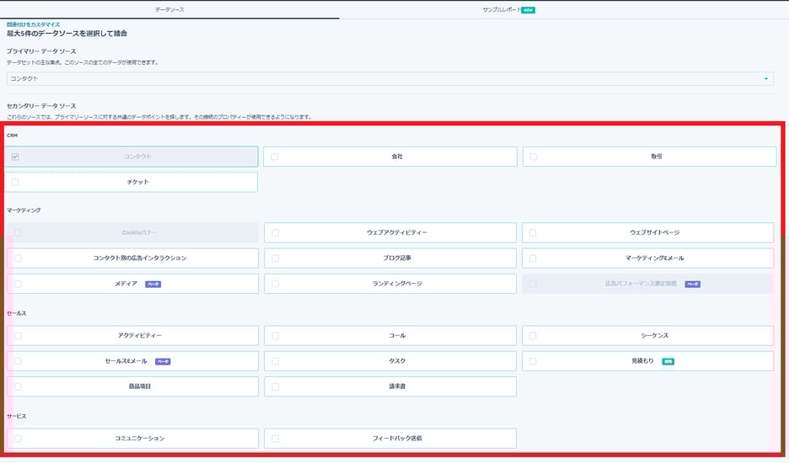Tick the ランディングページ checkbox

pyautogui.click(x=276, y=284)
